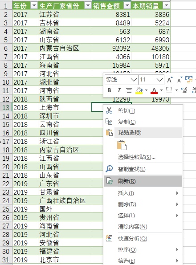
Task: Click sales value 15984
Action: coord(111,65)
